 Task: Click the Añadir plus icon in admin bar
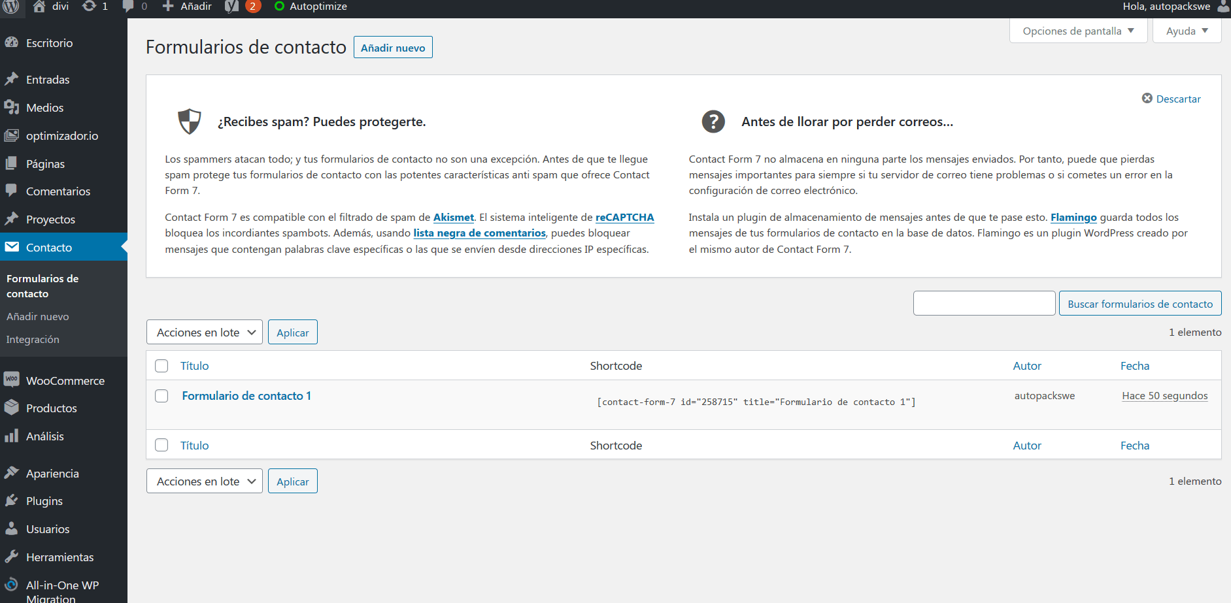point(168,6)
